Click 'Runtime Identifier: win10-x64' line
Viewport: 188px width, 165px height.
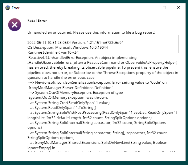53,52
